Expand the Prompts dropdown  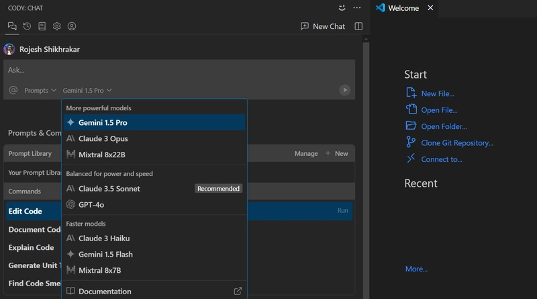40,90
